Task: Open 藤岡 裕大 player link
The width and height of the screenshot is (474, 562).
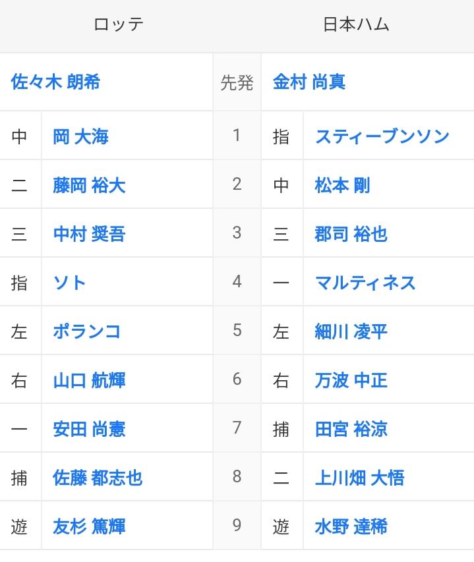Action: pos(89,185)
